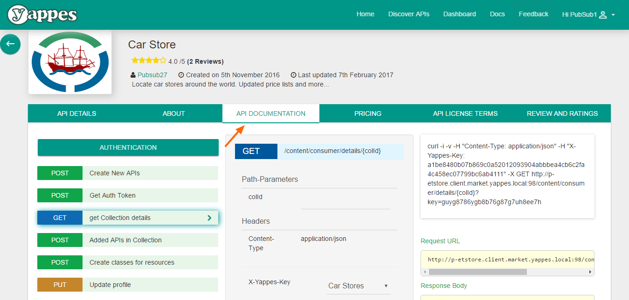The width and height of the screenshot is (629, 300).
Task: Click the star rating icons
Action: pos(149,60)
